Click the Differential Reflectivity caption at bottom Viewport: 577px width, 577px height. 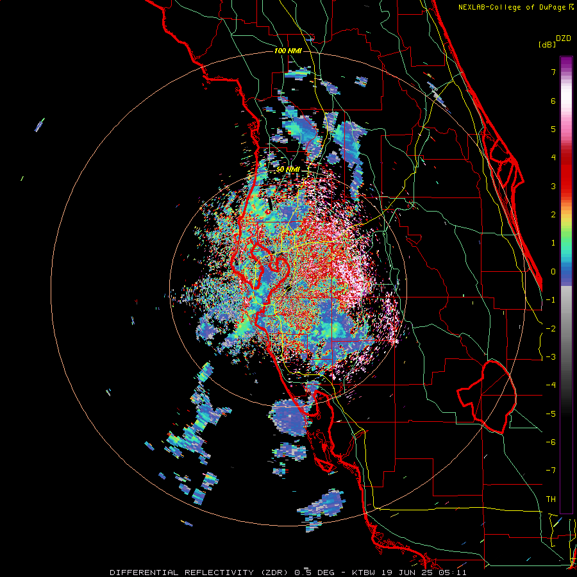288,573
